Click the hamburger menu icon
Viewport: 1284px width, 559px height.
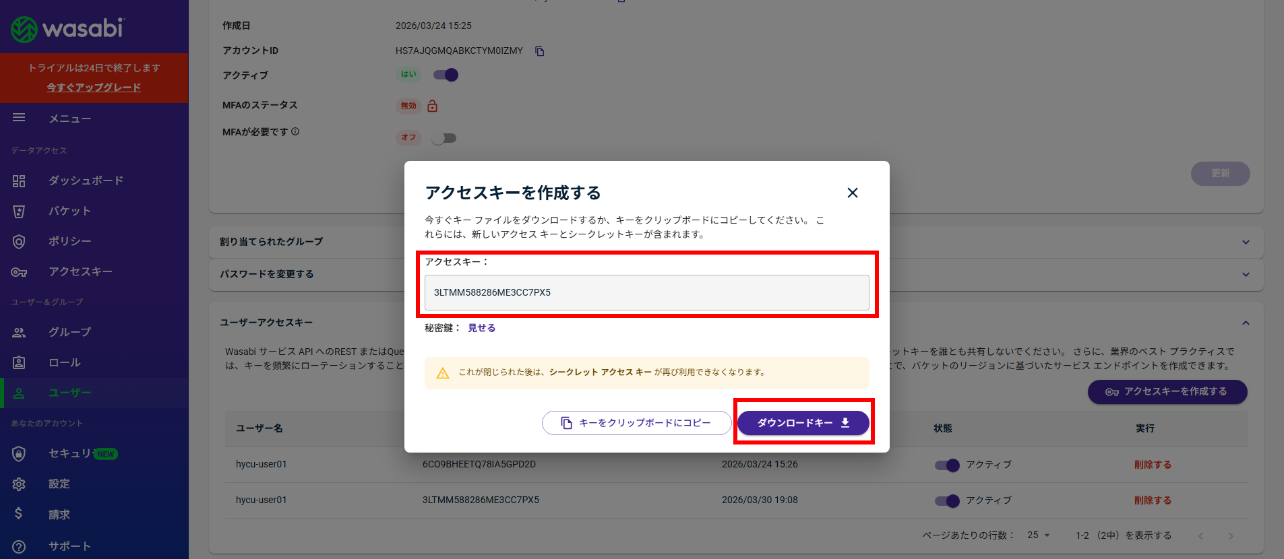tap(19, 118)
